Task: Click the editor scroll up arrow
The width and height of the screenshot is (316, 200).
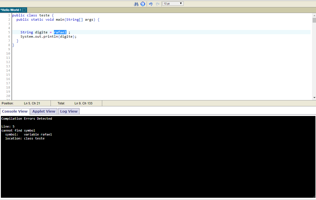Action: click(314, 16)
